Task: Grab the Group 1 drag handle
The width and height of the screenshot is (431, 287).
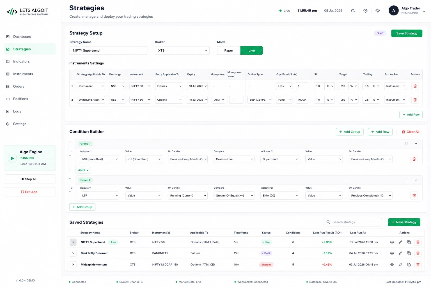Action: click(x=406, y=143)
